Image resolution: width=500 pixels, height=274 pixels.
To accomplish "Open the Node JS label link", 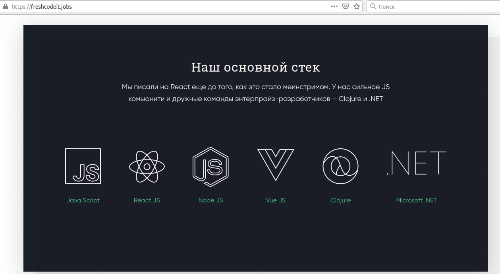I will click(x=210, y=200).
